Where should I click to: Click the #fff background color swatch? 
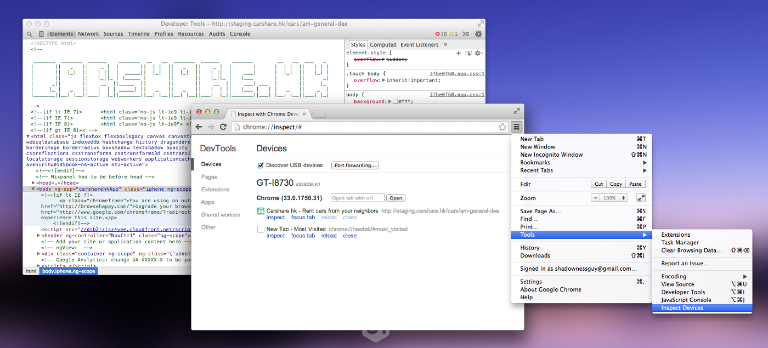click(x=395, y=101)
